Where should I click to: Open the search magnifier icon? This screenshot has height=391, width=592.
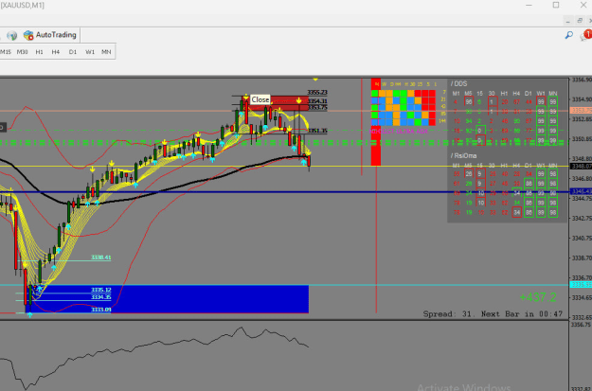568,35
